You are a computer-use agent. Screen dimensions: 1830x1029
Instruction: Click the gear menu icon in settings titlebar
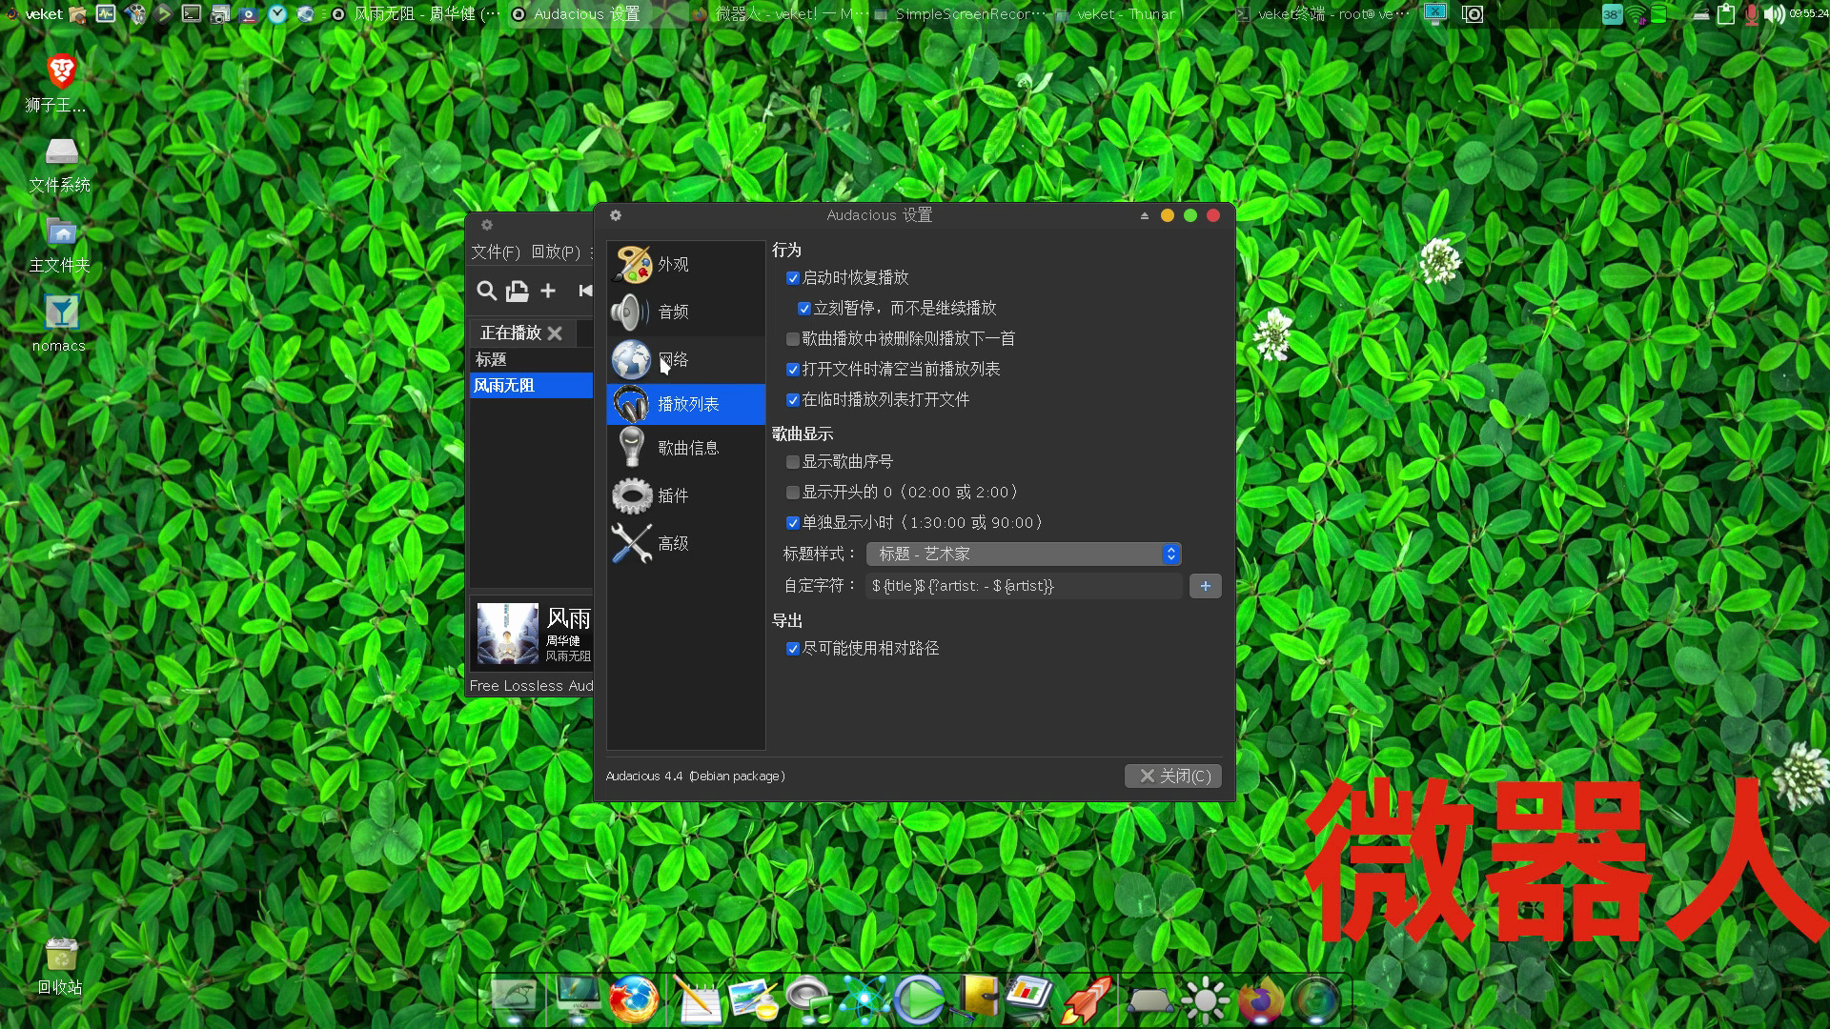point(616,215)
